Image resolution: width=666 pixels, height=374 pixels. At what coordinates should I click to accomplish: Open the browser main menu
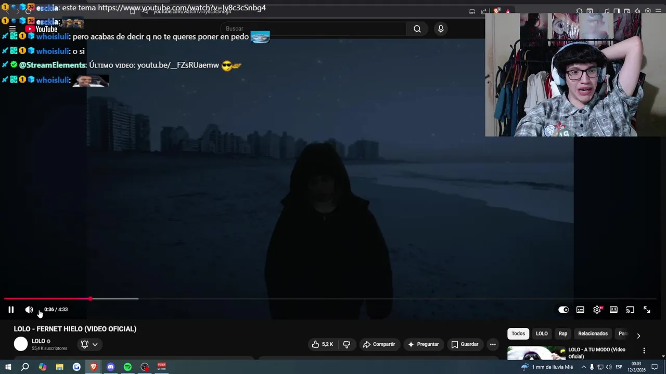click(x=658, y=11)
